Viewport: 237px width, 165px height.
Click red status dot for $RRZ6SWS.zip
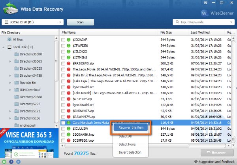69,63
